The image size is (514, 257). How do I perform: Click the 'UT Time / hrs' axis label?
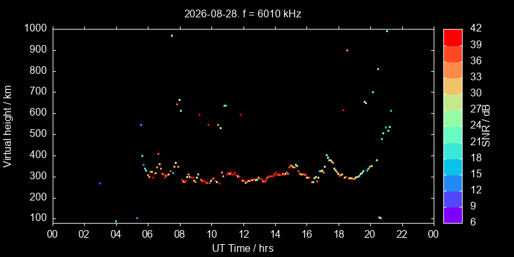tap(243, 248)
